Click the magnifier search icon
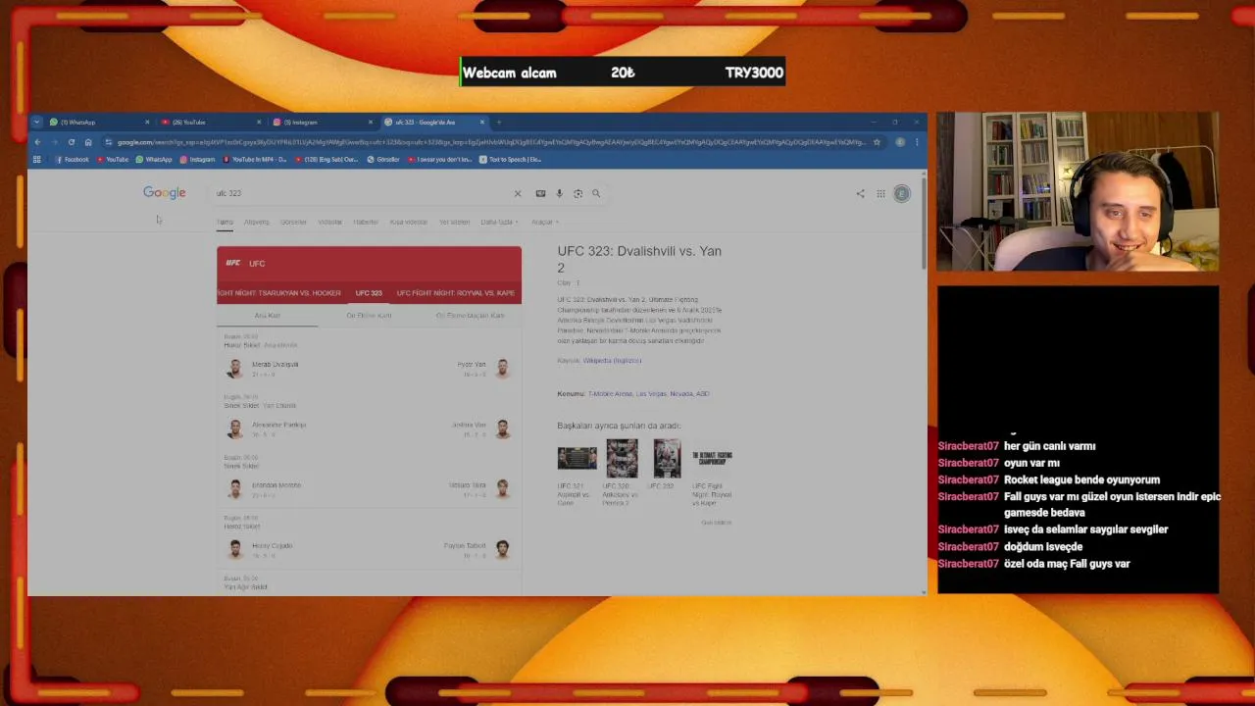Viewport: 1255px width, 706px height. pos(596,193)
